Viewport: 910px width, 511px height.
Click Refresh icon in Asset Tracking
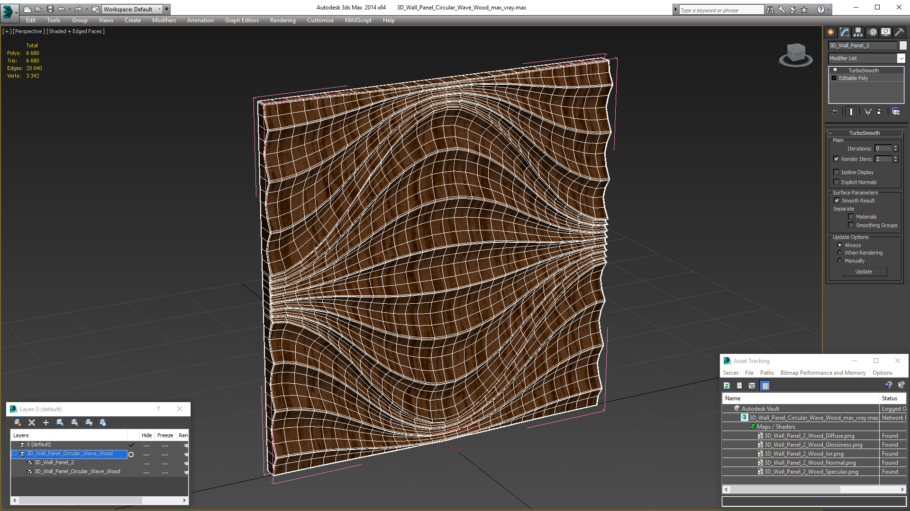[x=727, y=386]
